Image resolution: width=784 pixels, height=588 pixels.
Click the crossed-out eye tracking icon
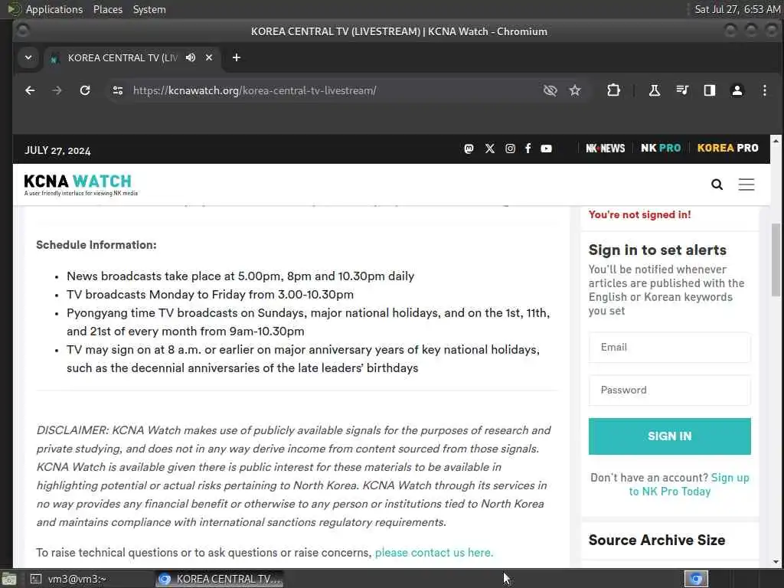click(x=550, y=90)
